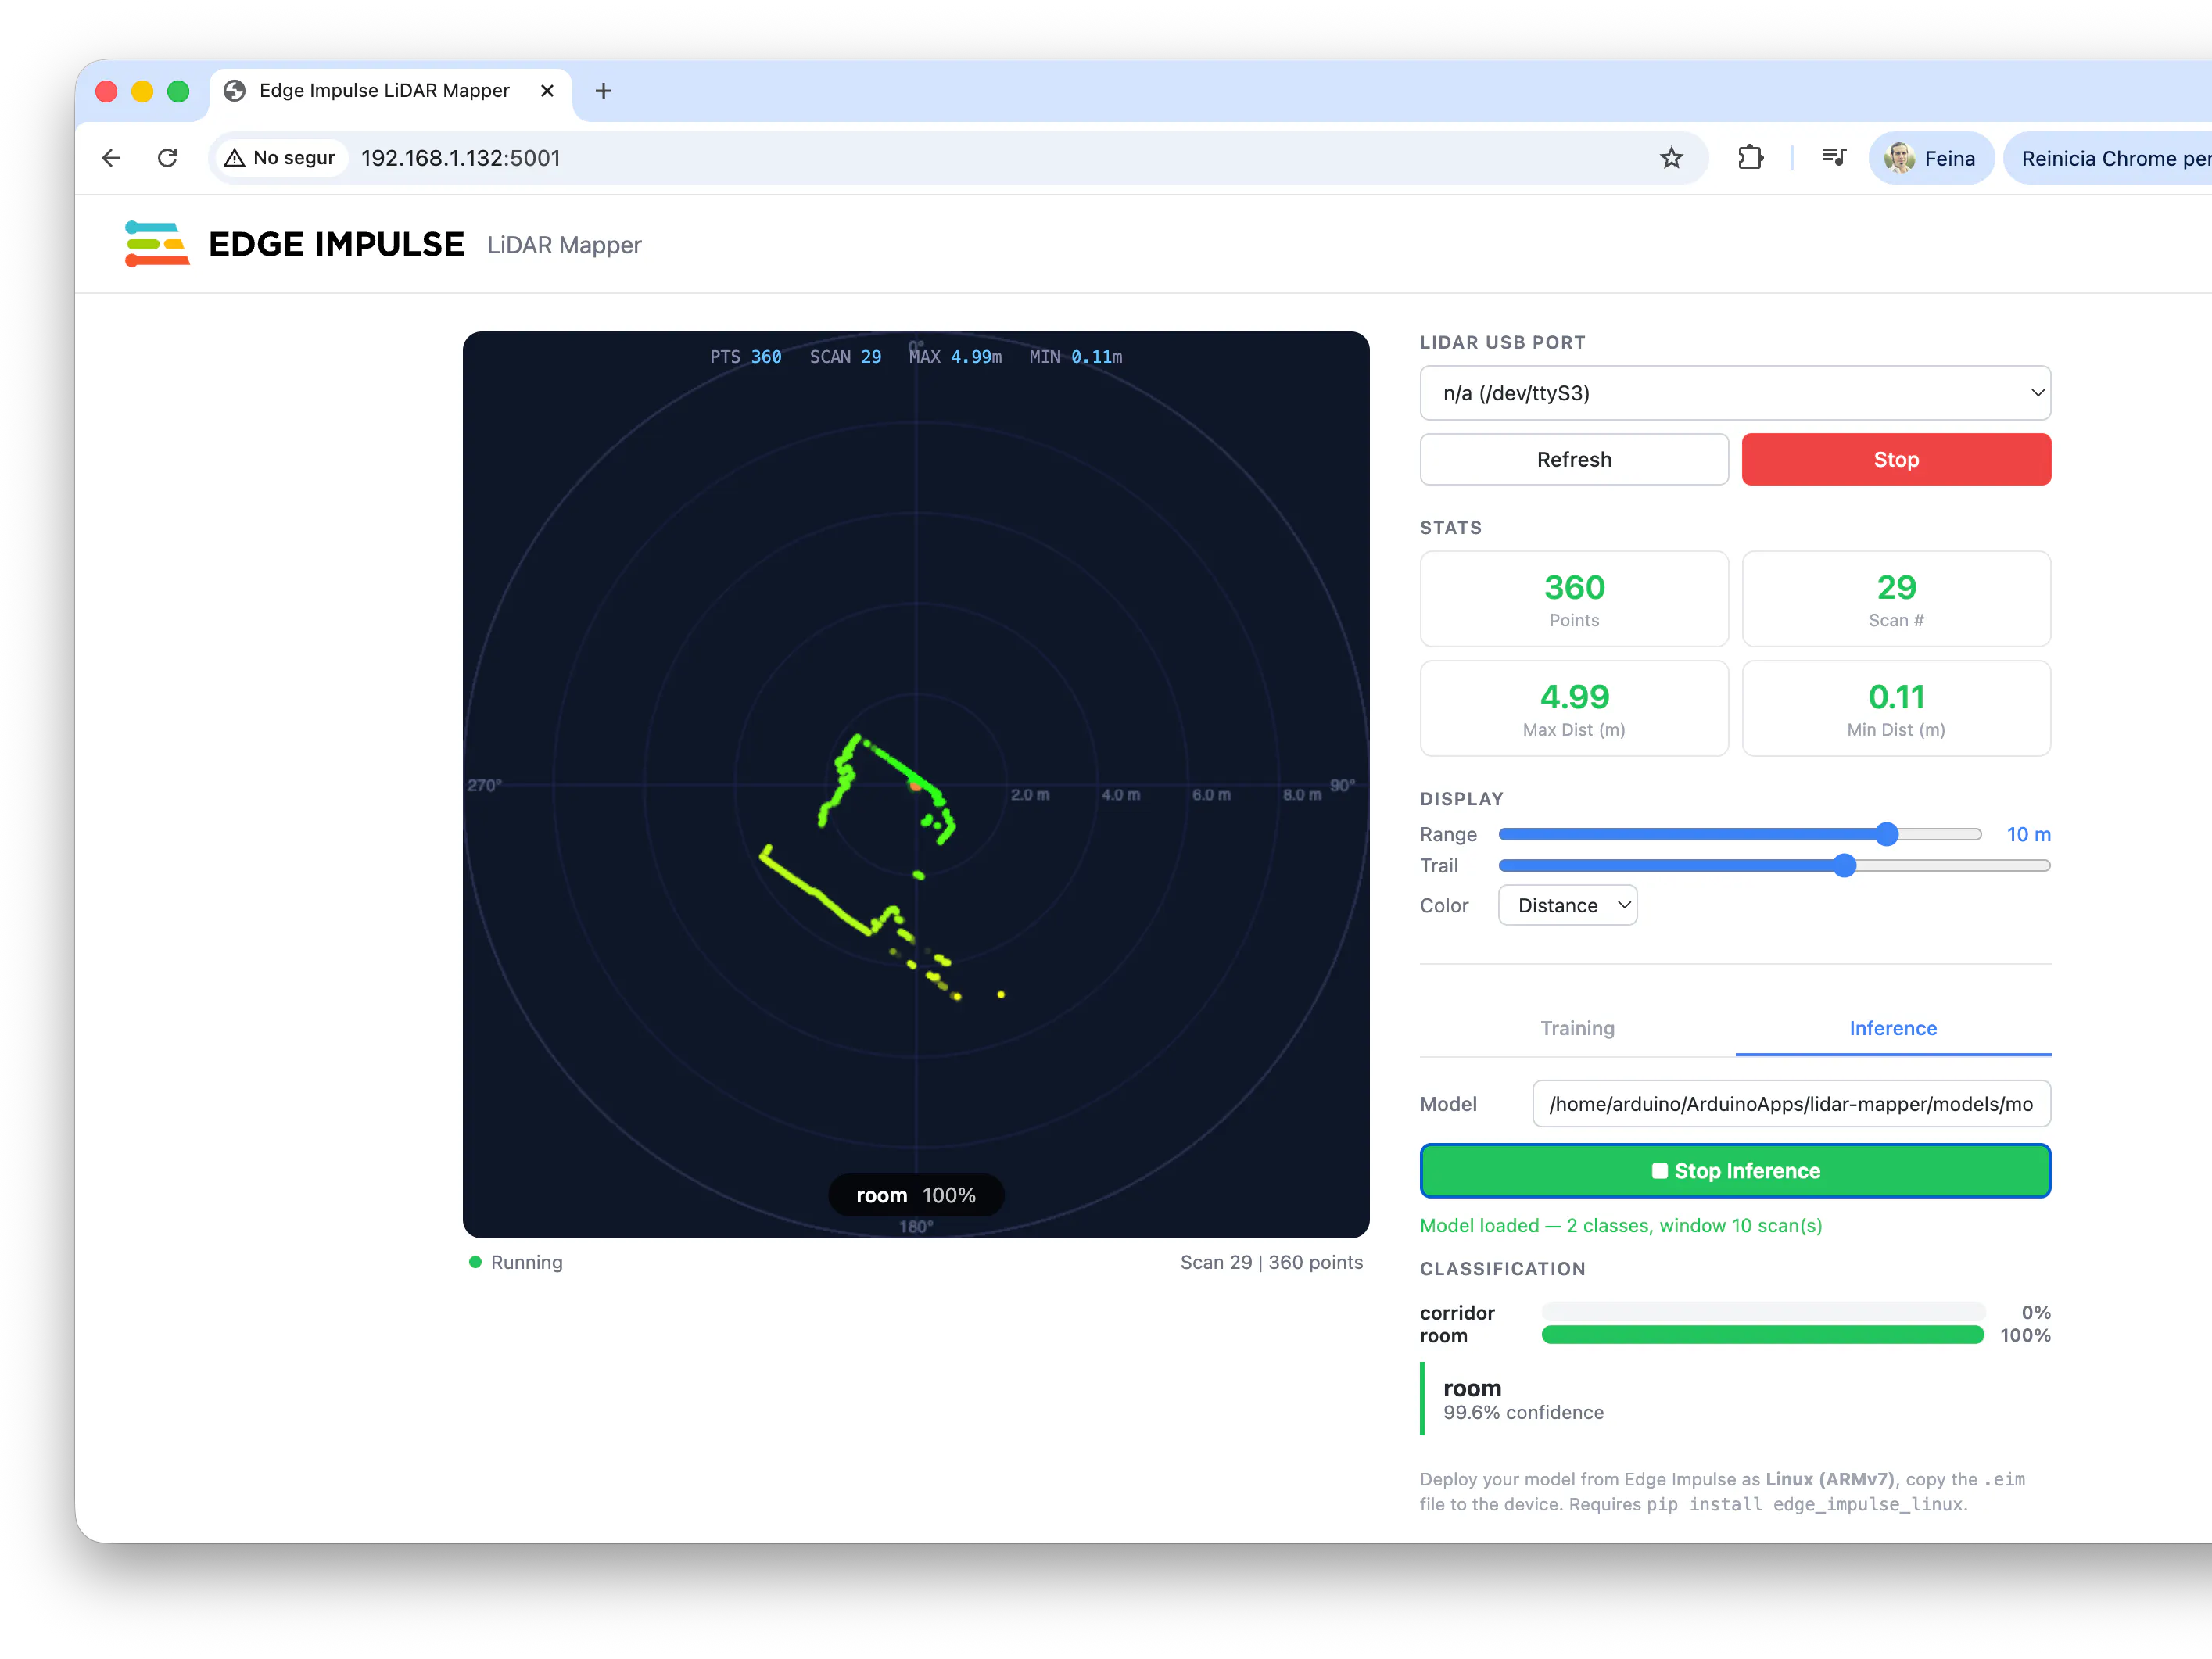Click the Reinicia Chrome update button
The width and height of the screenshot is (2212, 1659).
click(x=2108, y=158)
